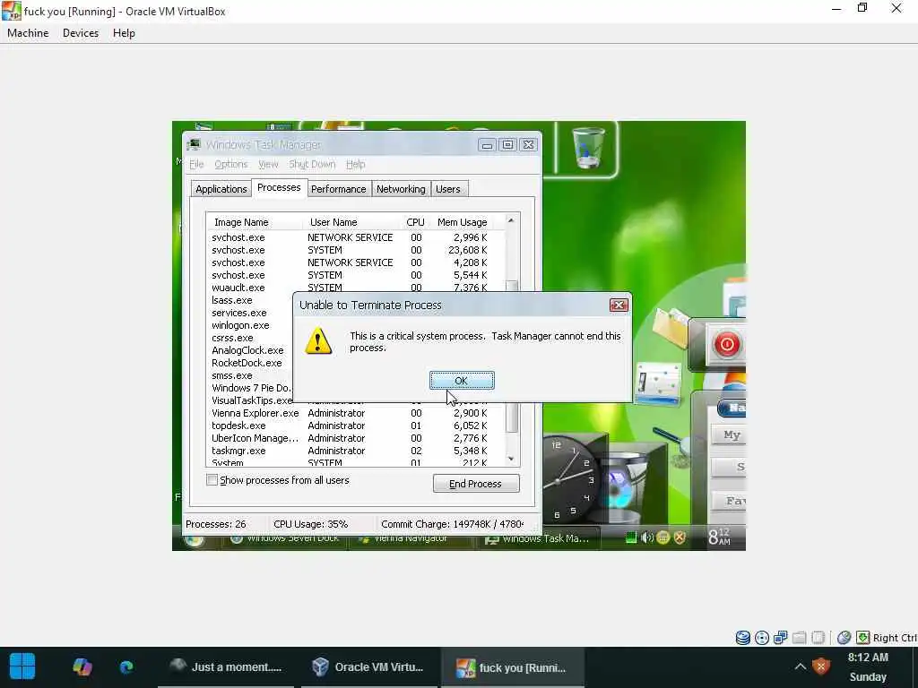Switch to the Applications tab
Viewport: 918px width, 688px height.
(x=221, y=189)
